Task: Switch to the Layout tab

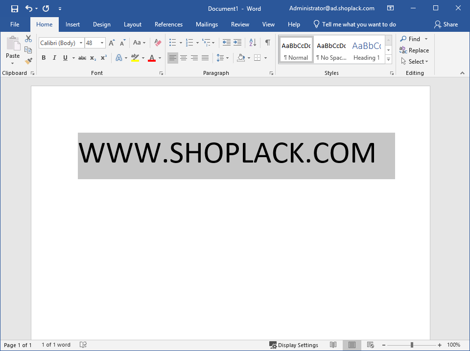Action: pos(133,24)
